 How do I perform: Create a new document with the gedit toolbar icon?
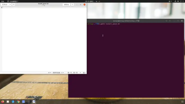click(13, 4)
